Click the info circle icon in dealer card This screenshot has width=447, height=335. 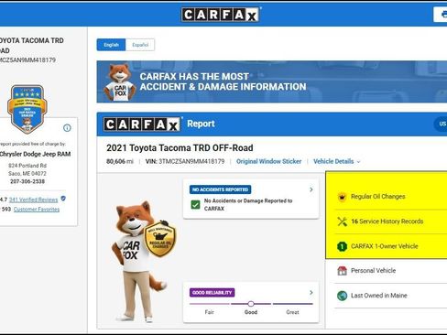[67, 128]
